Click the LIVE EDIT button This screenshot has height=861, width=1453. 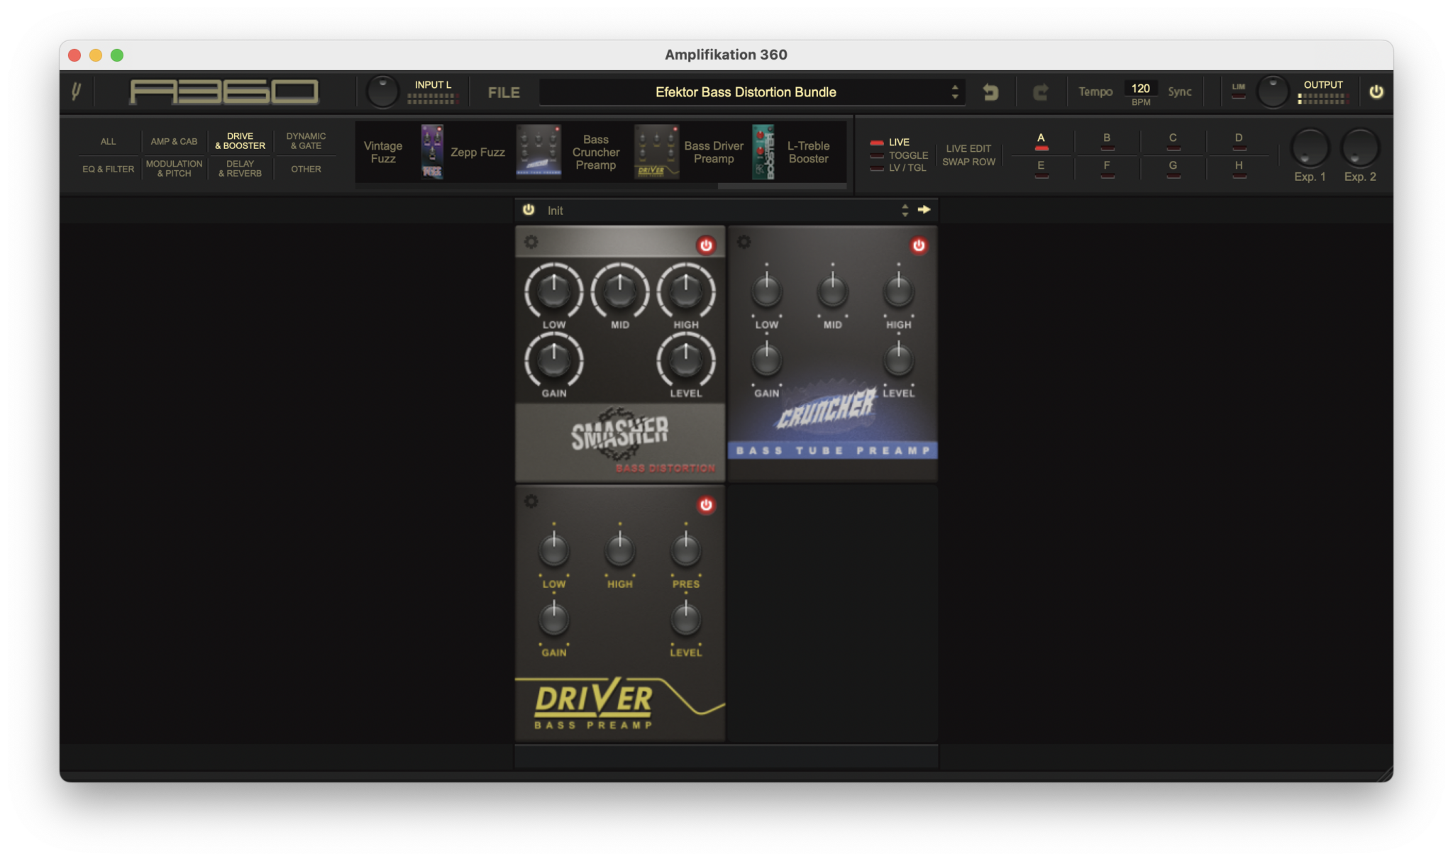click(x=970, y=148)
